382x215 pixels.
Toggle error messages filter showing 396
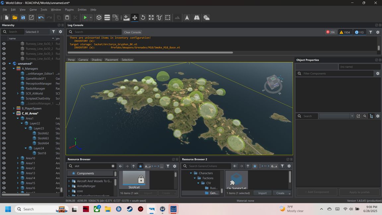coord(330,32)
